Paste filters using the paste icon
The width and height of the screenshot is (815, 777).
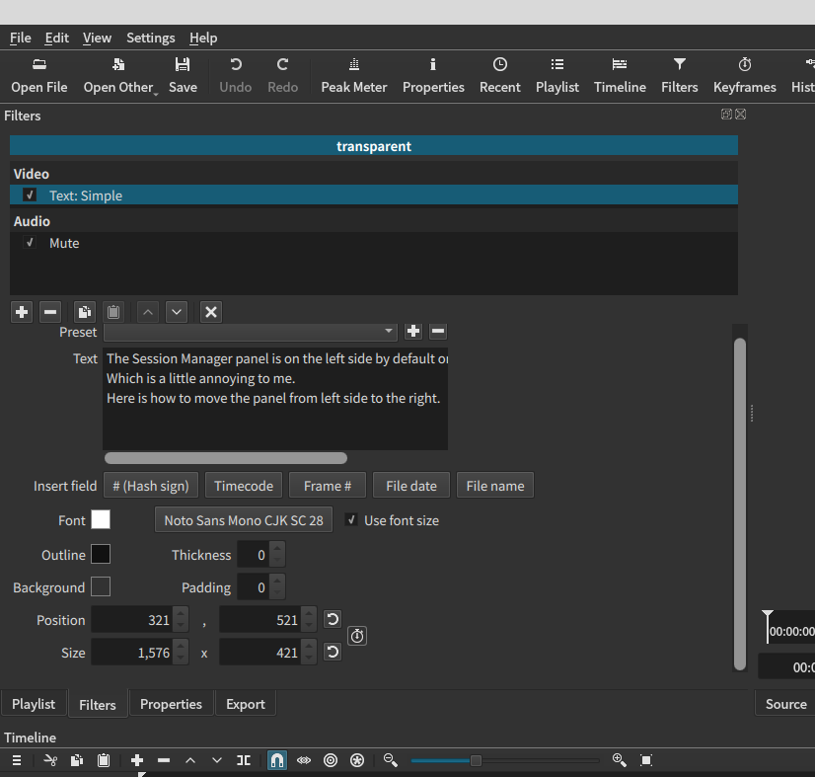tap(113, 311)
